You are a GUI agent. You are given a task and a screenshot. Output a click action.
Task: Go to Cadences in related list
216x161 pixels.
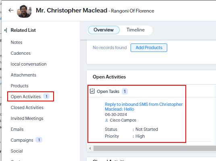pyautogui.click(x=21, y=53)
